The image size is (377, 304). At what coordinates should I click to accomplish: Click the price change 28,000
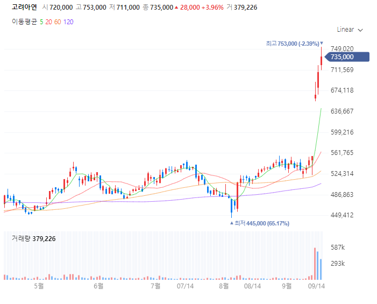190,8
